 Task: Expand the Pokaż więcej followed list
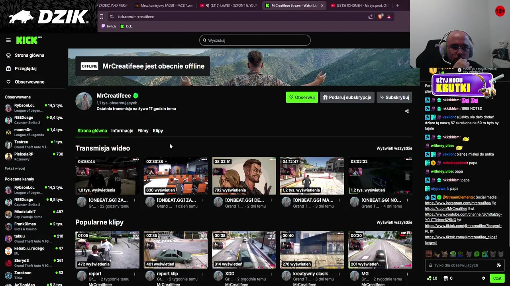click(x=15, y=168)
